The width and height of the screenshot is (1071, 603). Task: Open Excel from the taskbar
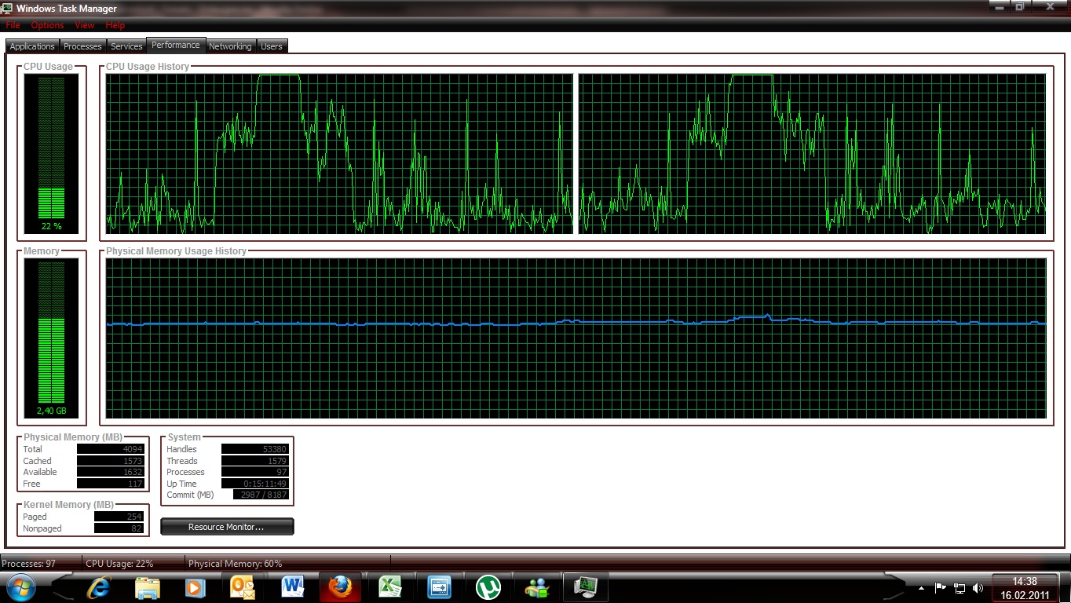(390, 587)
